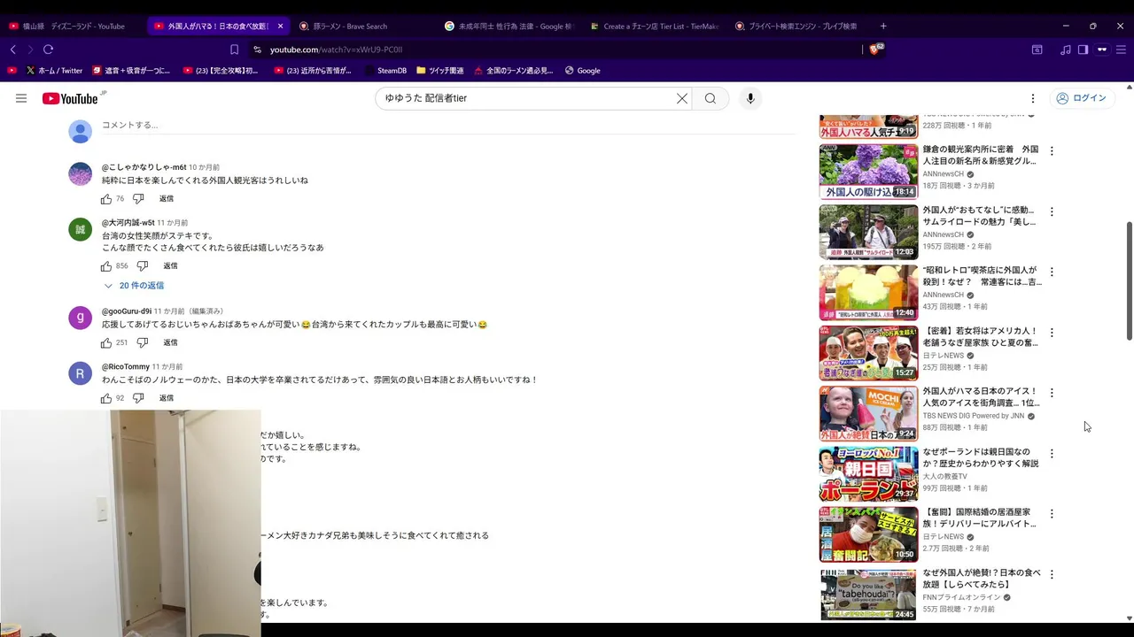
Task: Dislike the comment by @RicoTommy
Action: point(138,398)
